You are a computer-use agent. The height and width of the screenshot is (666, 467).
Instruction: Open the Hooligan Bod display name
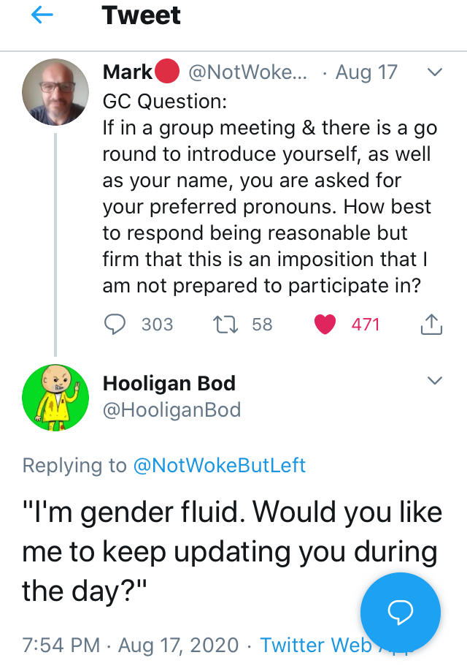pos(169,383)
